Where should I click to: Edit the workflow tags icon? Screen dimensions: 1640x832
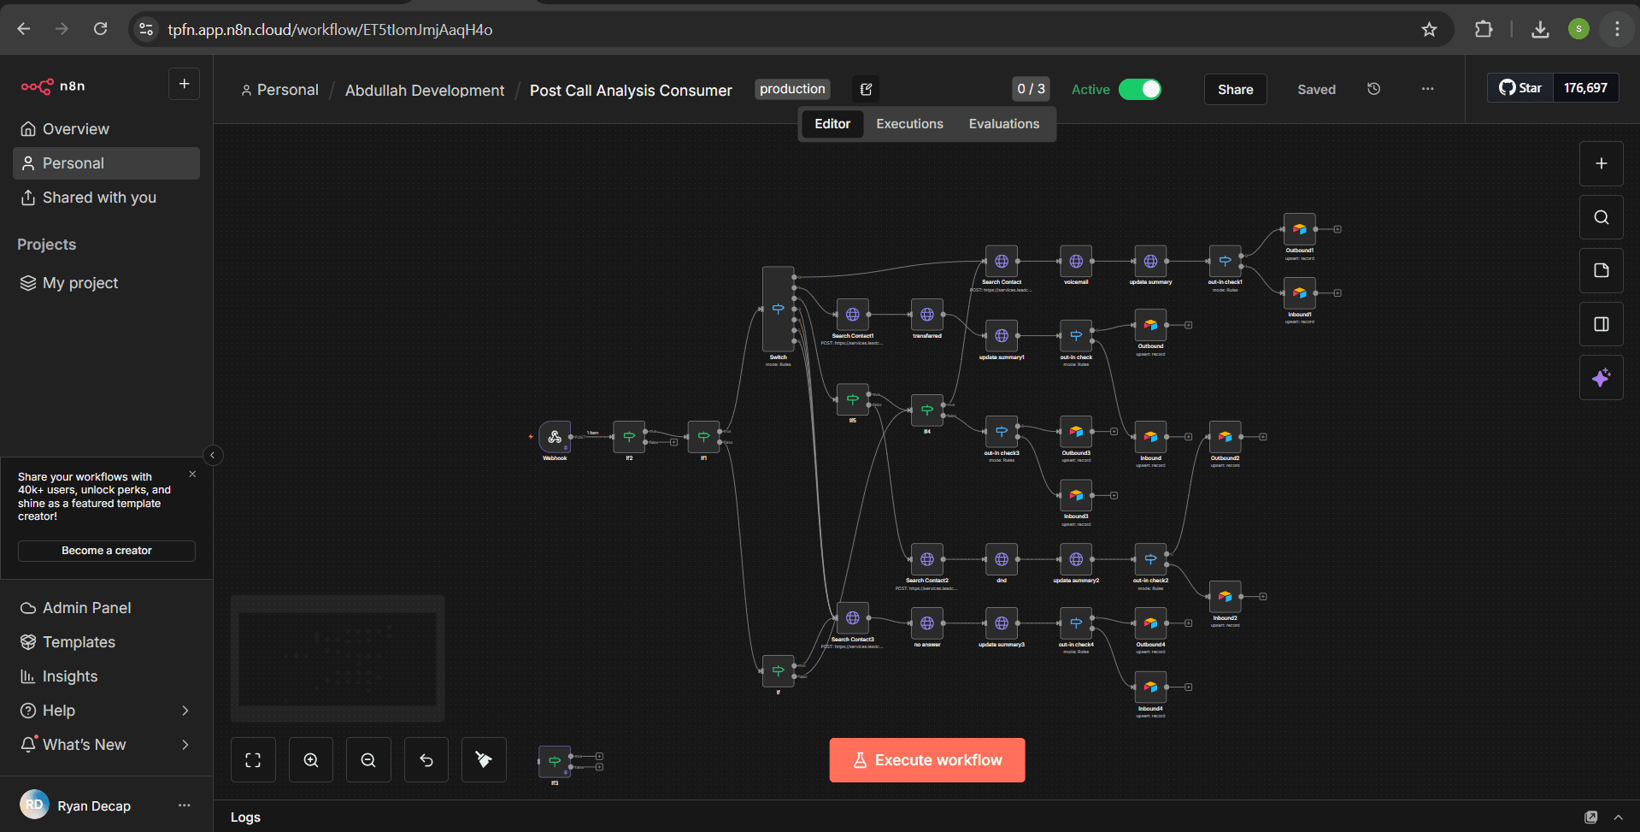[x=866, y=89]
